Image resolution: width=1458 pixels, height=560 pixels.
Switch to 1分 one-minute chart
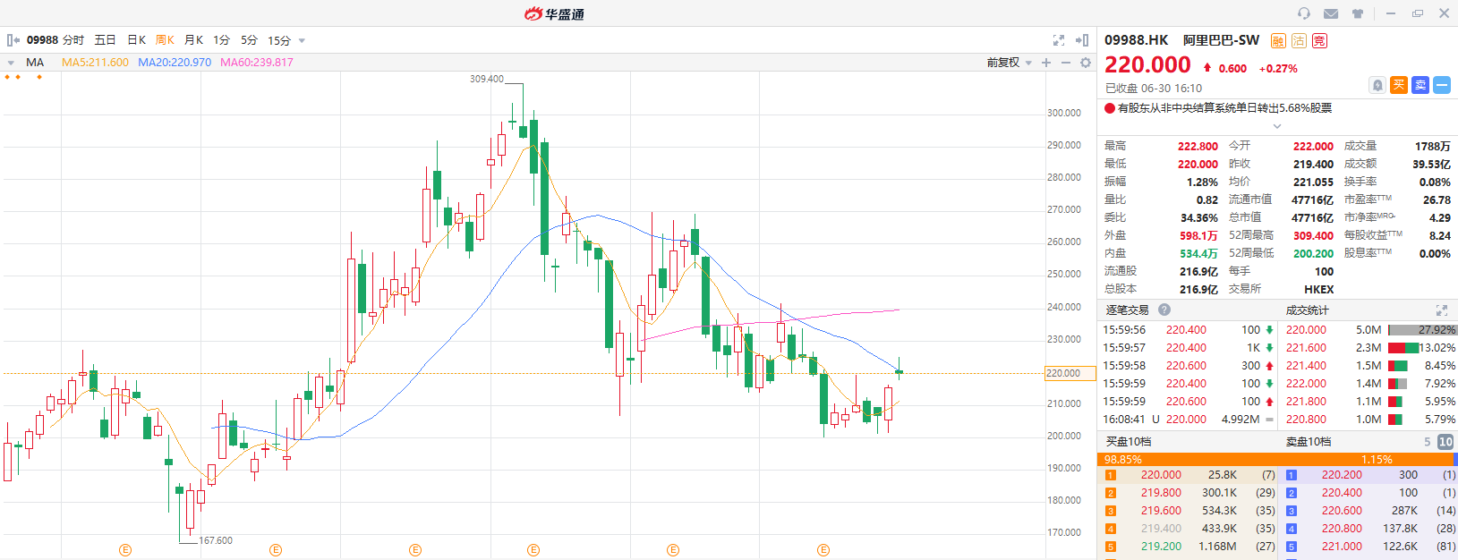(x=222, y=40)
